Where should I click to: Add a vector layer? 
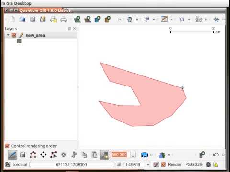78,20
